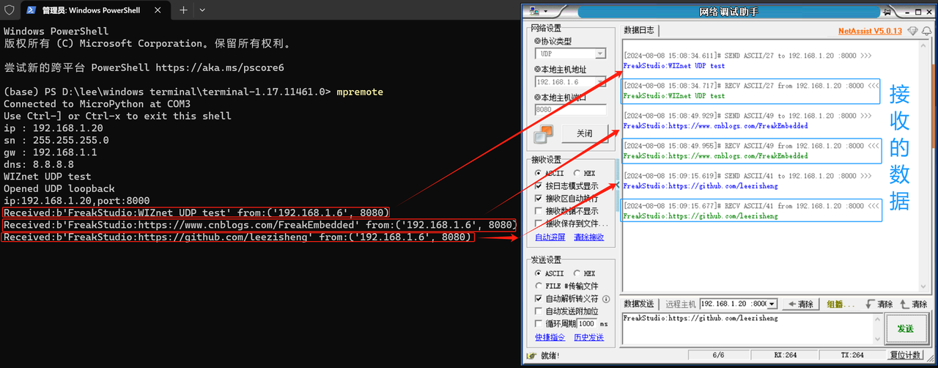Toggle the 接收区自动换行 checkbox
Screen dimensions: 938x368
click(x=539, y=199)
